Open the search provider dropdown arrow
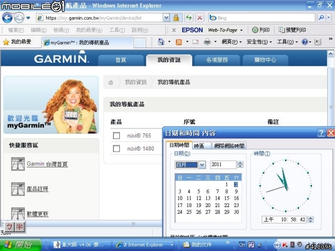This screenshot has height=251, width=335. click(329, 18)
